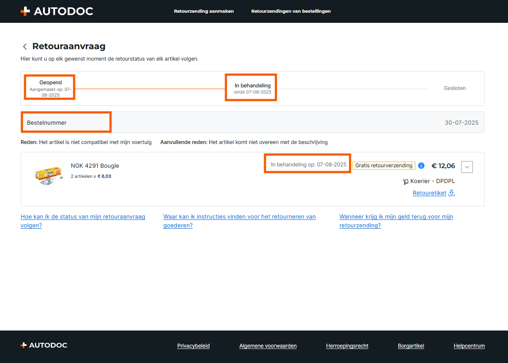The height and width of the screenshot is (363, 508).
Task: Click the download icon beside Retouretiket
Action: tap(452, 193)
